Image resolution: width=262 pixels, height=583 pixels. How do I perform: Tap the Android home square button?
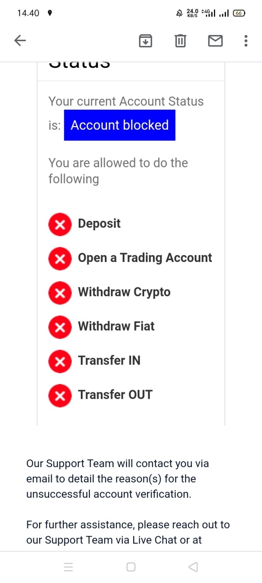coord(131,567)
